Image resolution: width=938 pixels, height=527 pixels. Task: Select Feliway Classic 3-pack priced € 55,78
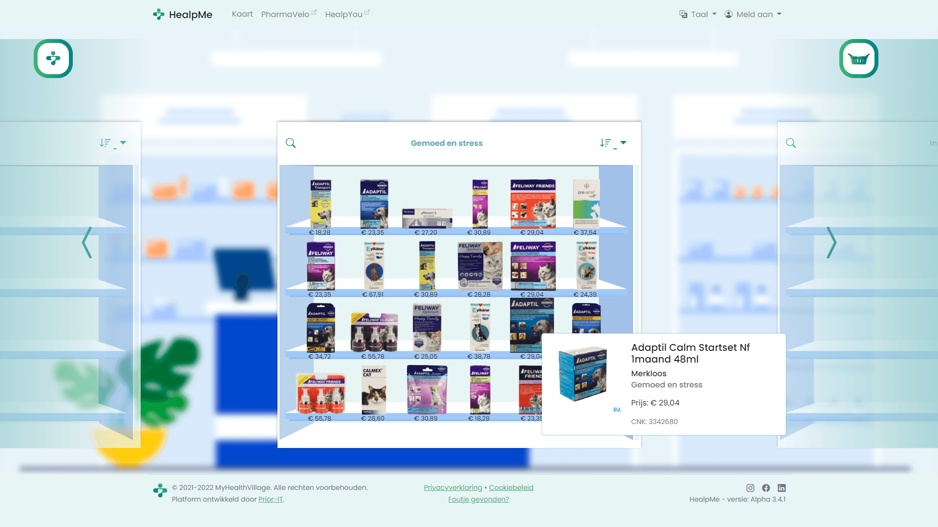click(x=374, y=332)
